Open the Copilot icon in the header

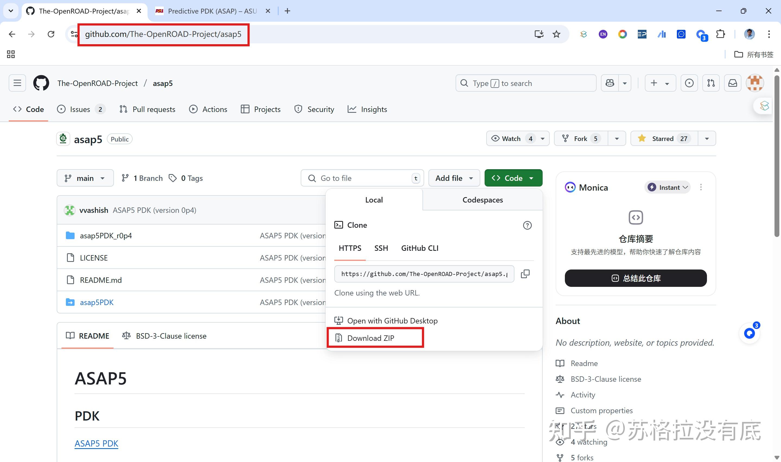pos(610,83)
